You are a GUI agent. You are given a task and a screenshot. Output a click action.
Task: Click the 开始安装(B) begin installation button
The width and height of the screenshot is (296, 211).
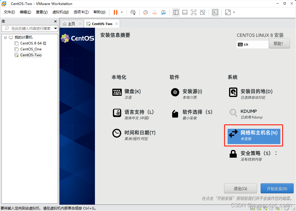(277, 189)
